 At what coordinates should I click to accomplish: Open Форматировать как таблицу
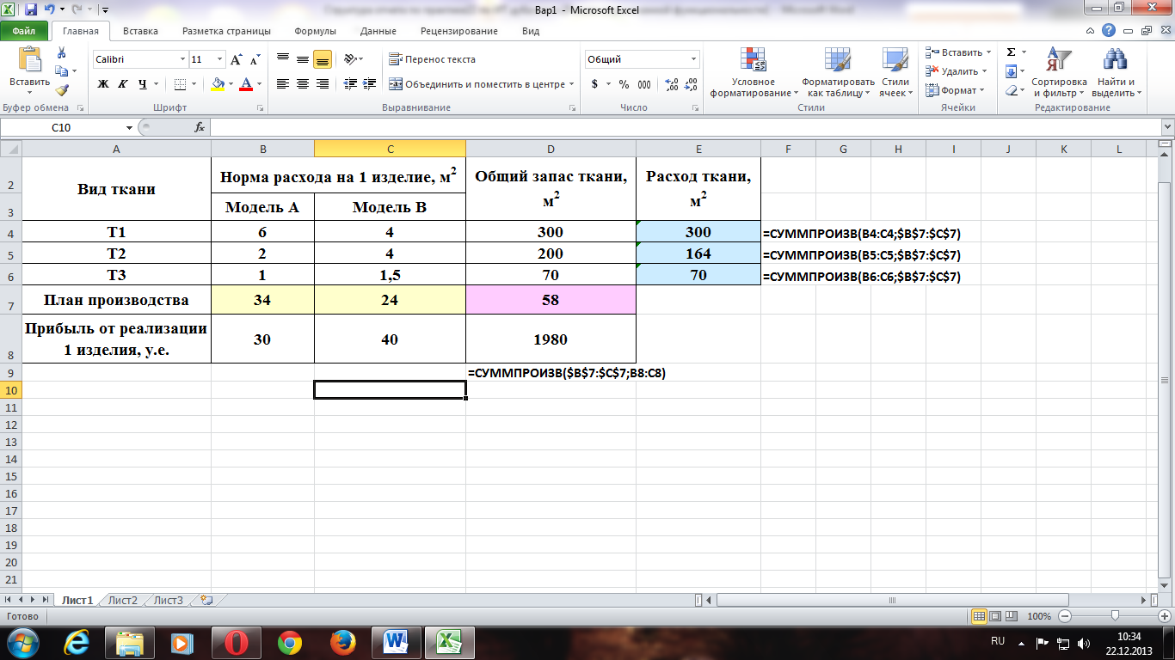838,73
